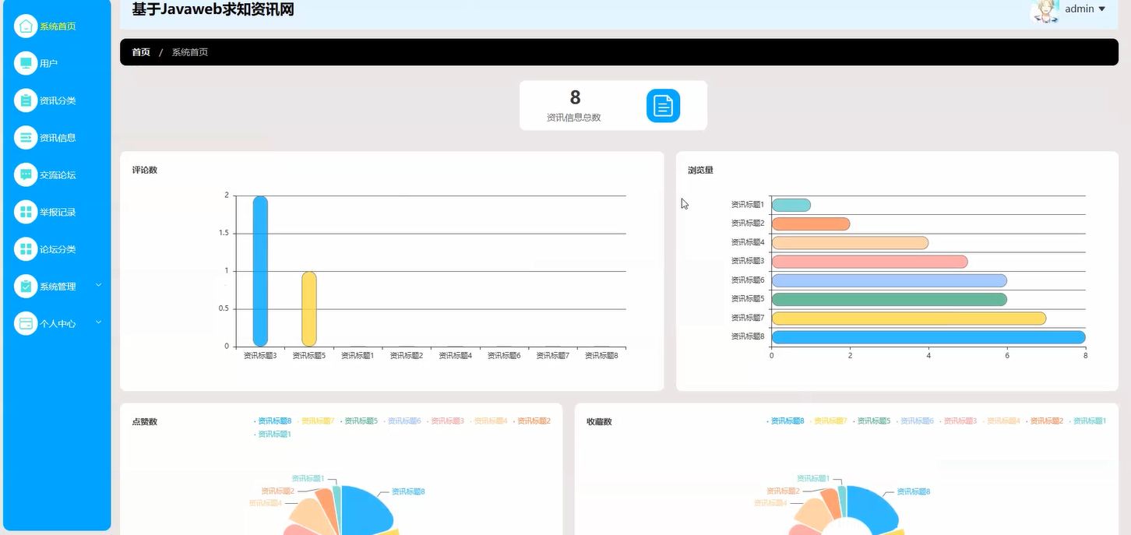The width and height of the screenshot is (1131, 535).
Task: Click the green 资讯标题5 bar in 浏览量
Action: pos(889,299)
